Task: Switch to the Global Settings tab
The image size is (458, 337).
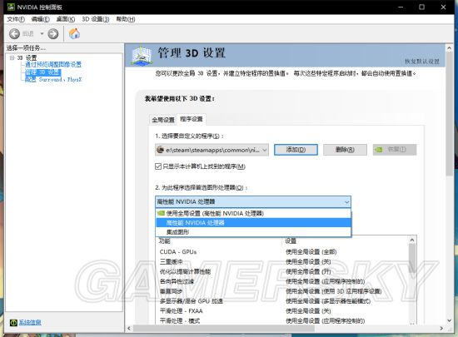Action: coord(163,120)
